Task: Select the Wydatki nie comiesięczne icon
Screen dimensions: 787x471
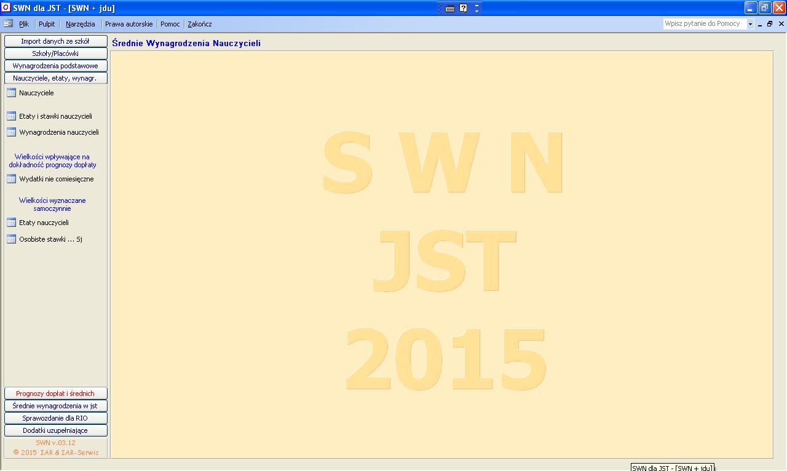Action: 11,179
